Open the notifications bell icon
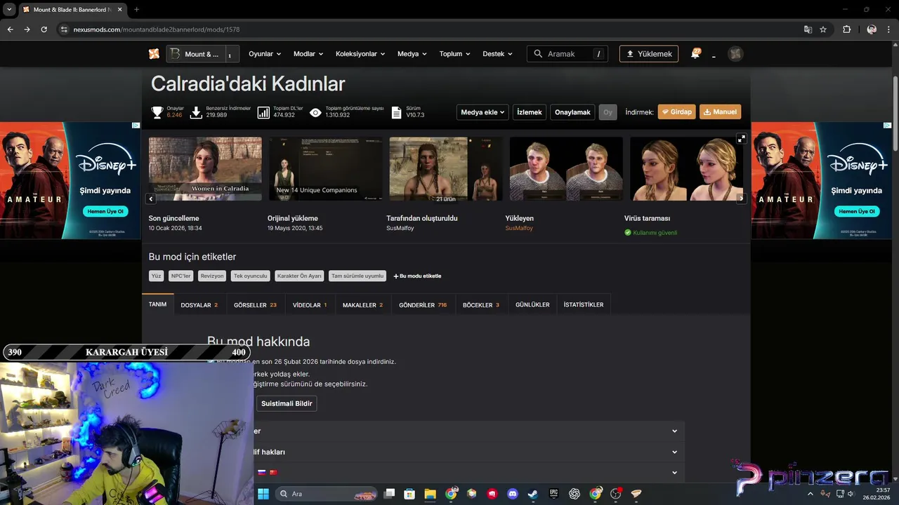Viewport: 899px width, 505px height. (x=695, y=53)
